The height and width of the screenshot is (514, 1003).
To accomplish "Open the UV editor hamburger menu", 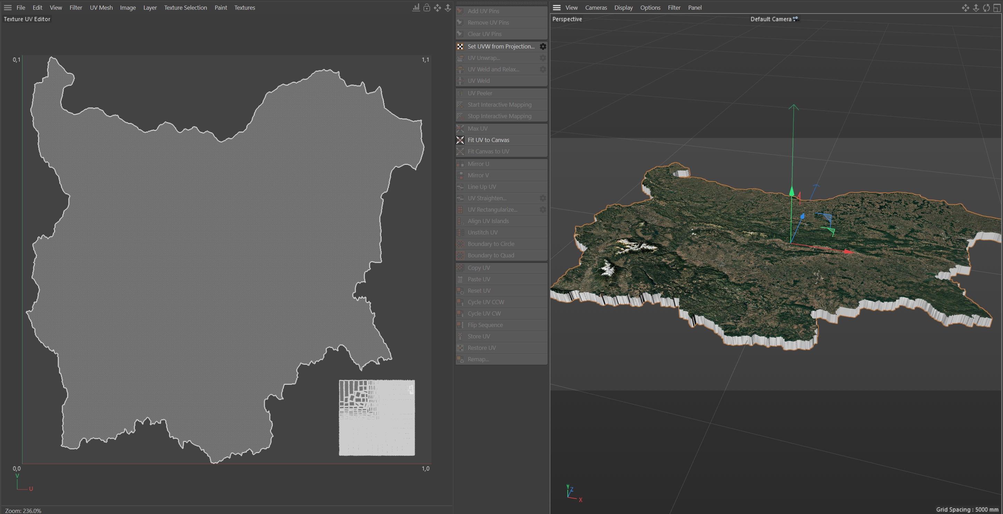I will pyautogui.click(x=8, y=7).
